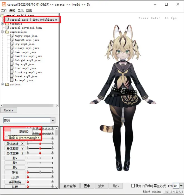
Task: Click the textures folder icon
Action: pos(7,24)
